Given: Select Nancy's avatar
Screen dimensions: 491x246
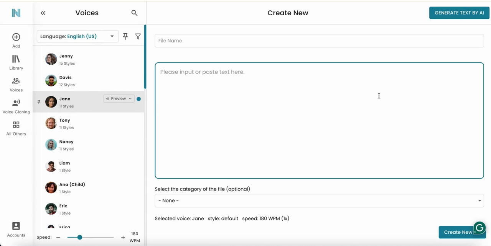Looking at the screenshot, I should point(51,145).
